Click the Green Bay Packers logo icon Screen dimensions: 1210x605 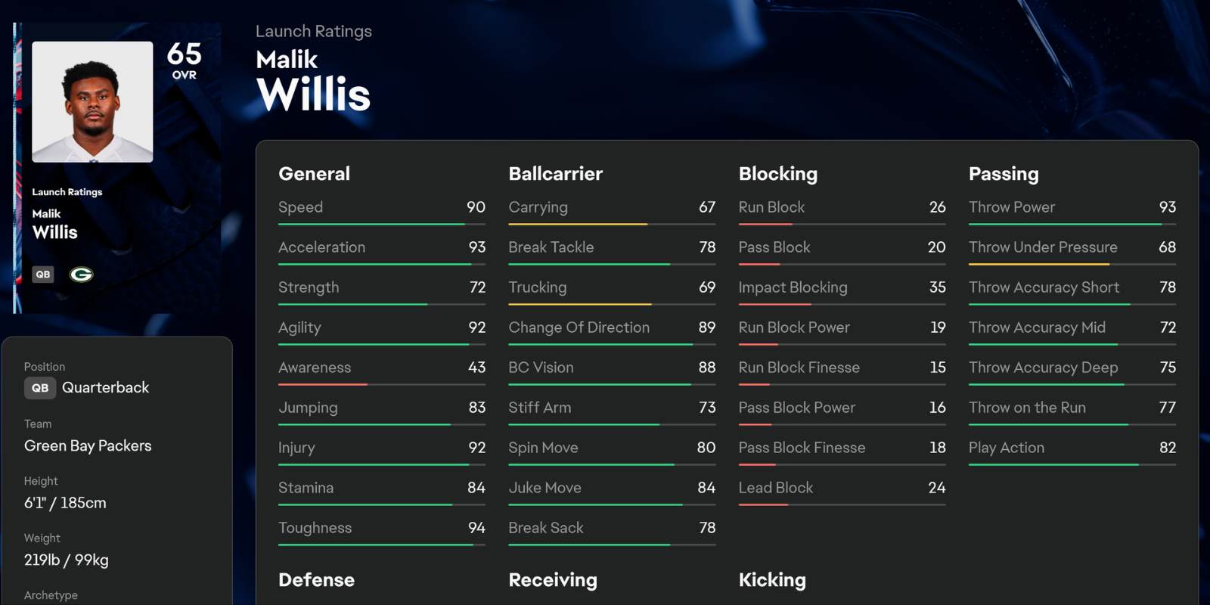(81, 275)
